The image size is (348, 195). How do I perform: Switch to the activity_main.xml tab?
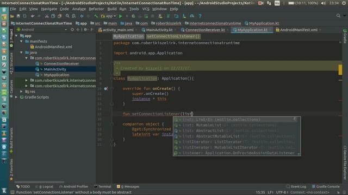click(x=118, y=30)
